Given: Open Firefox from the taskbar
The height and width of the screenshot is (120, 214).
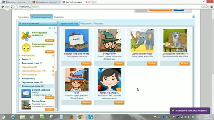Looking at the screenshot, I should pos(71,117).
